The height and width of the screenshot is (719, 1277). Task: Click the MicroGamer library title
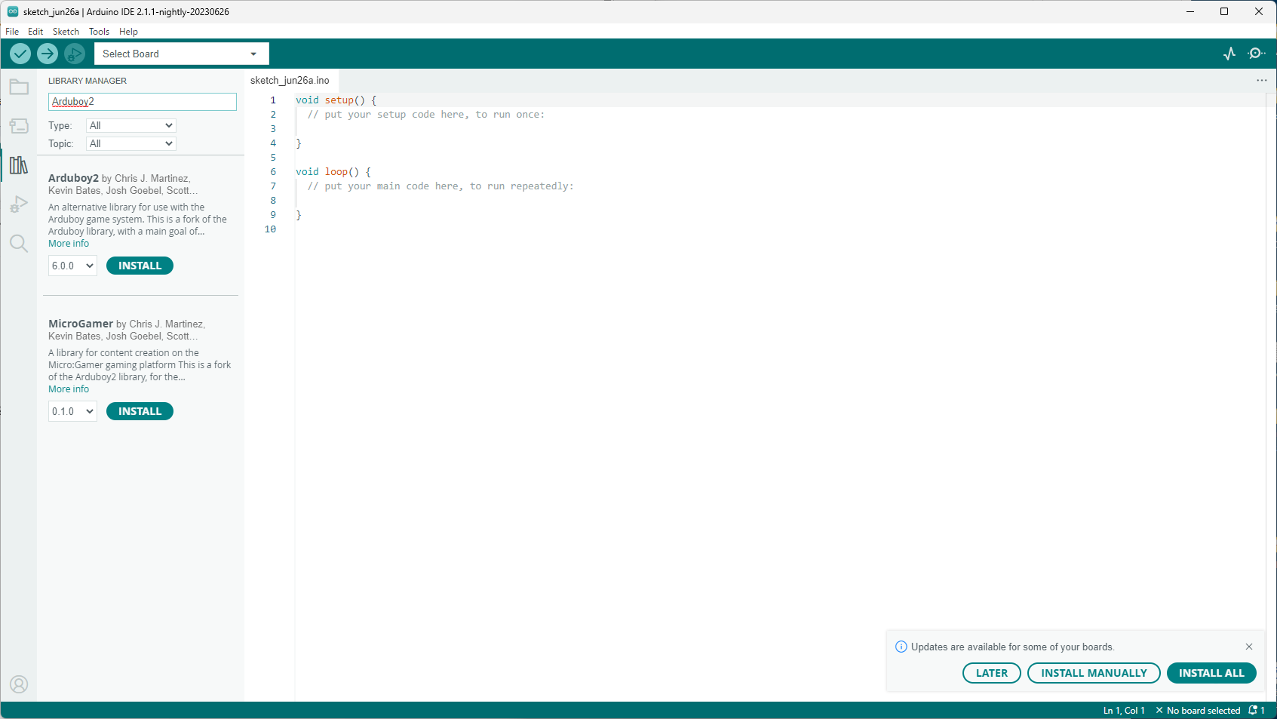tap(81, 324)
